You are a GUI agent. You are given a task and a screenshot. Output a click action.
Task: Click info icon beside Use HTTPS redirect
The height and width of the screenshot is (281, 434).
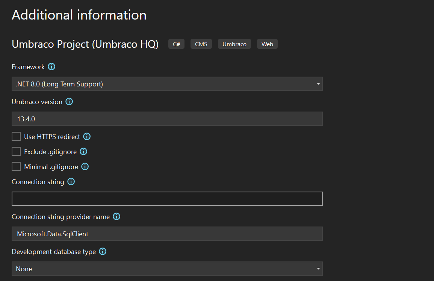pos(87,136)
